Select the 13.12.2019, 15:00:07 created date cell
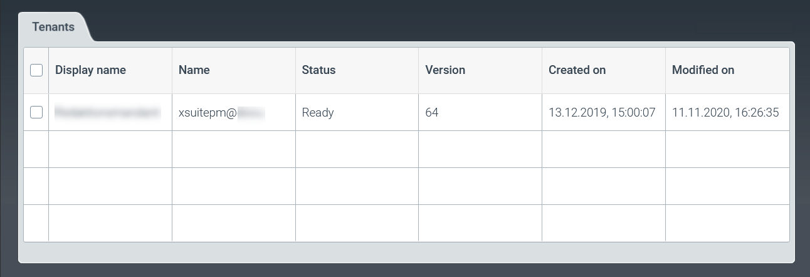 pos(601,113)
